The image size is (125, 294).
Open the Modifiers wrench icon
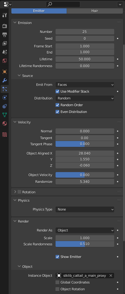[5, 81]
